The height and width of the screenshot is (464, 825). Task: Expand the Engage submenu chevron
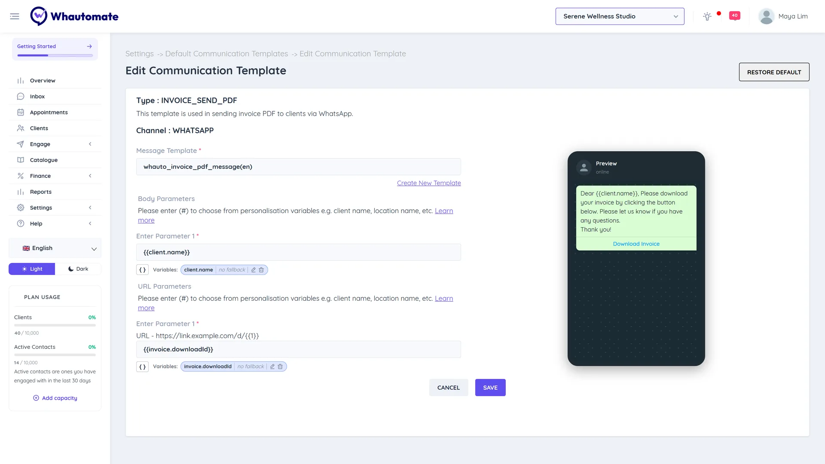click(x=90, y=144)
